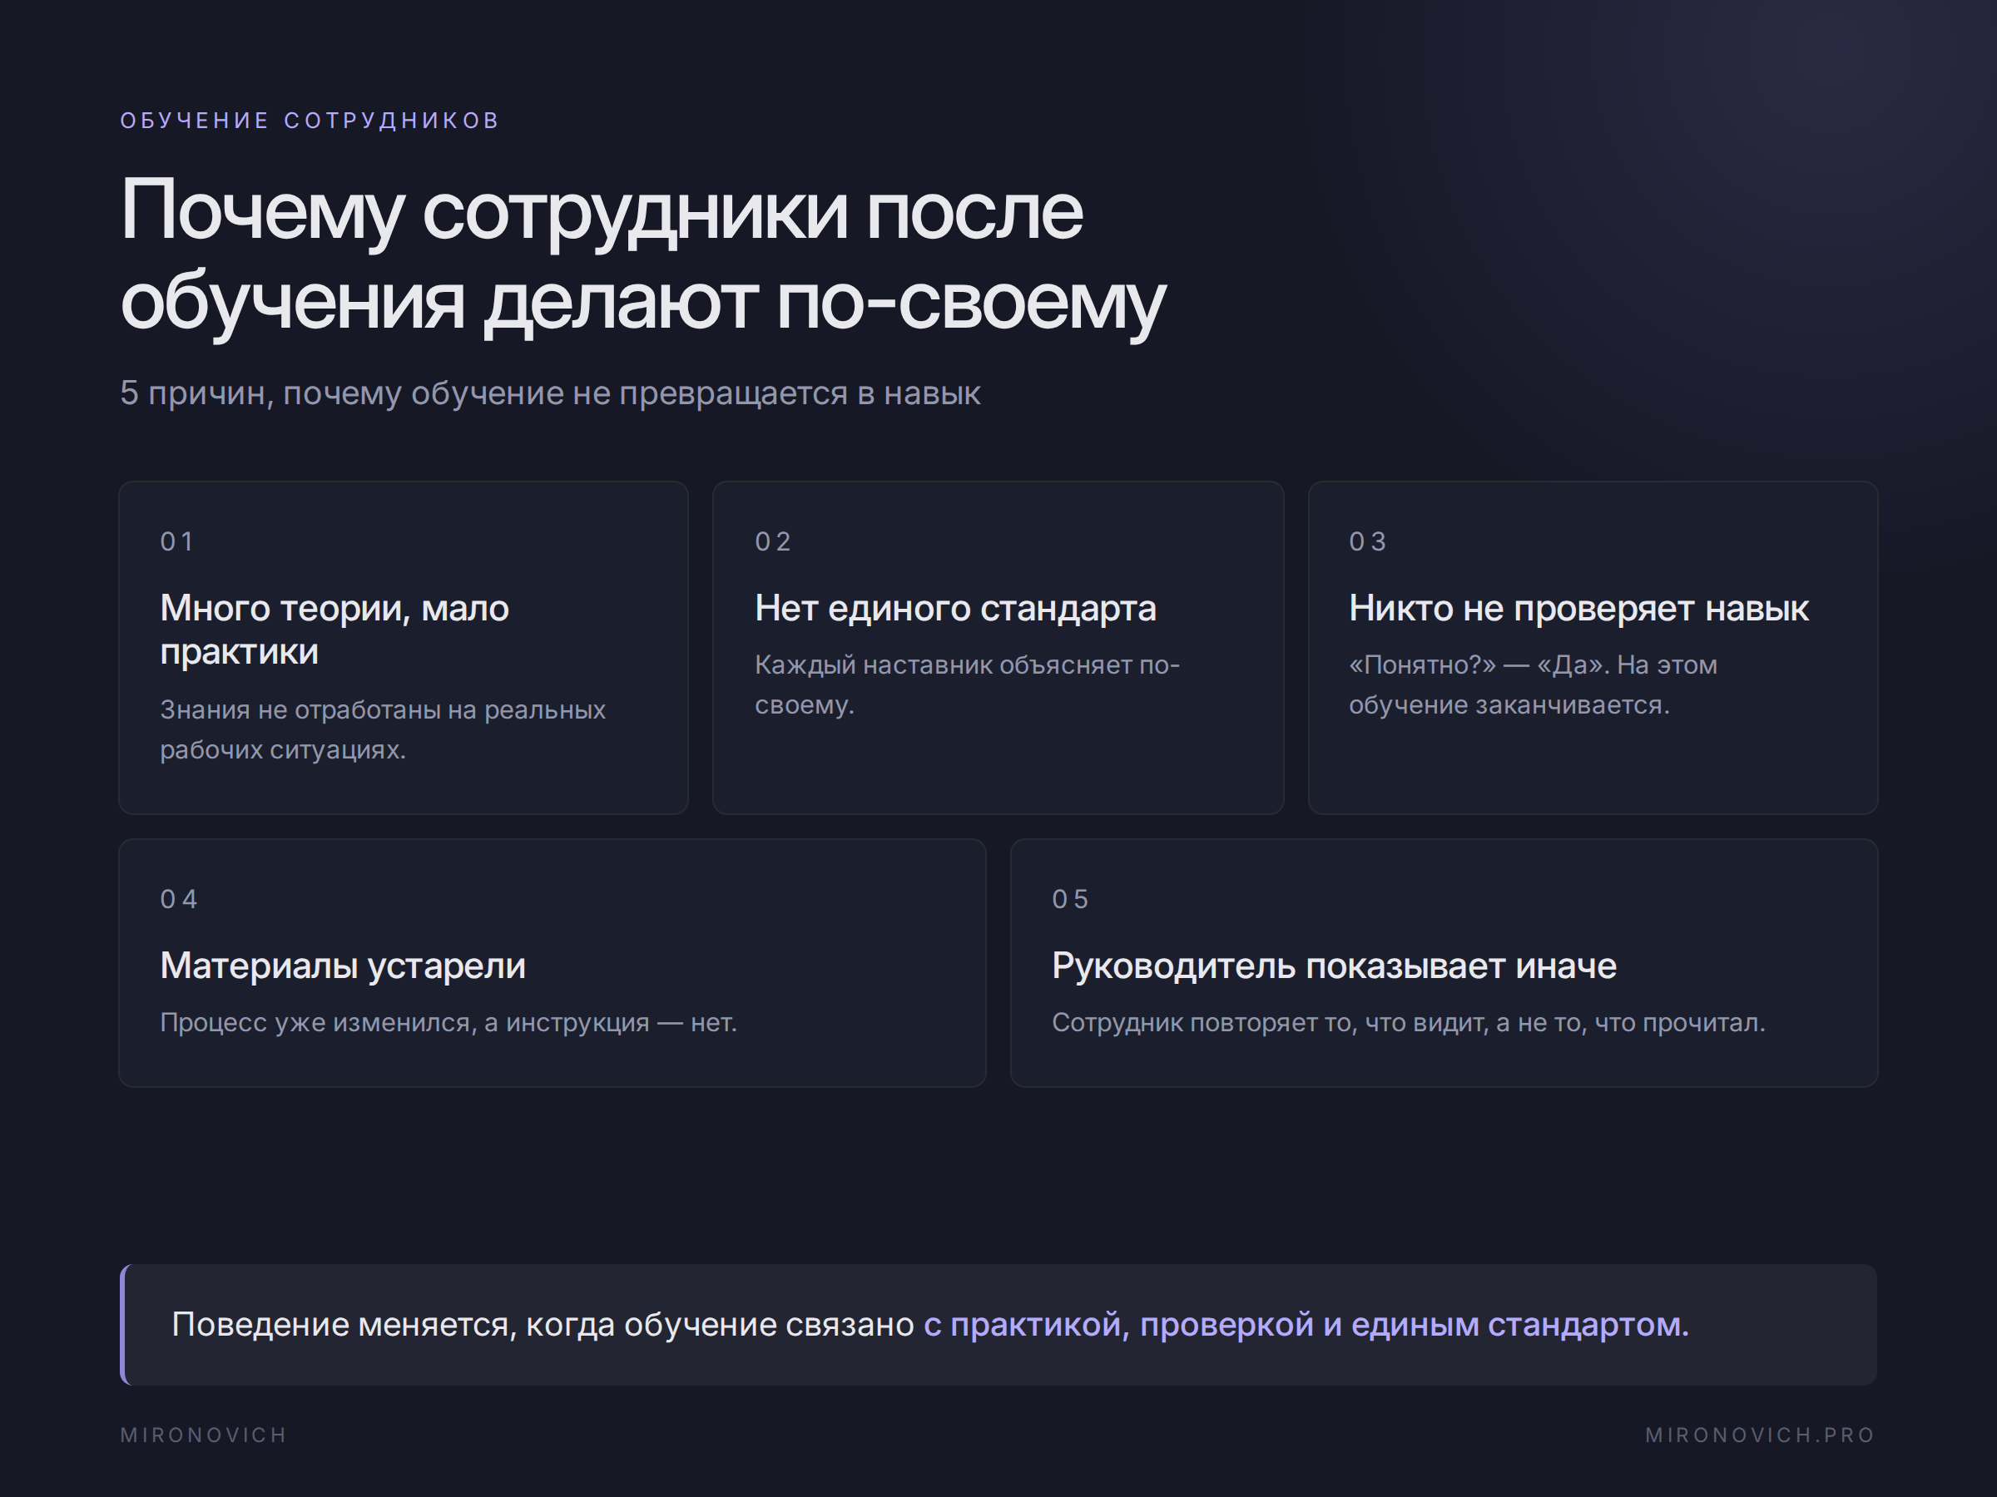Click card number '04'
The width and height of the screenshot is (1997, 1497).
(179, 899)
